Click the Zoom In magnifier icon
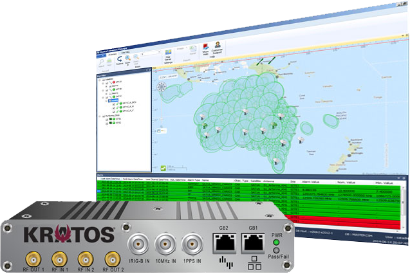This screenshot has height=274, width=410. [127, 58]
